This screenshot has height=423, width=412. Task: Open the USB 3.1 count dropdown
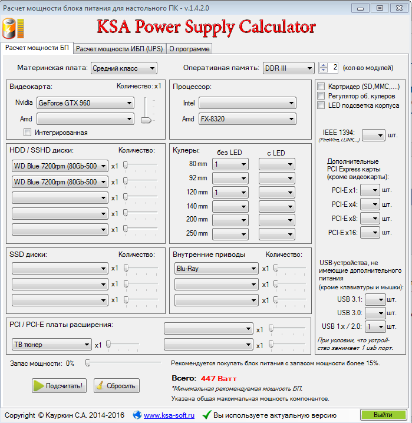tap(375, 299)
